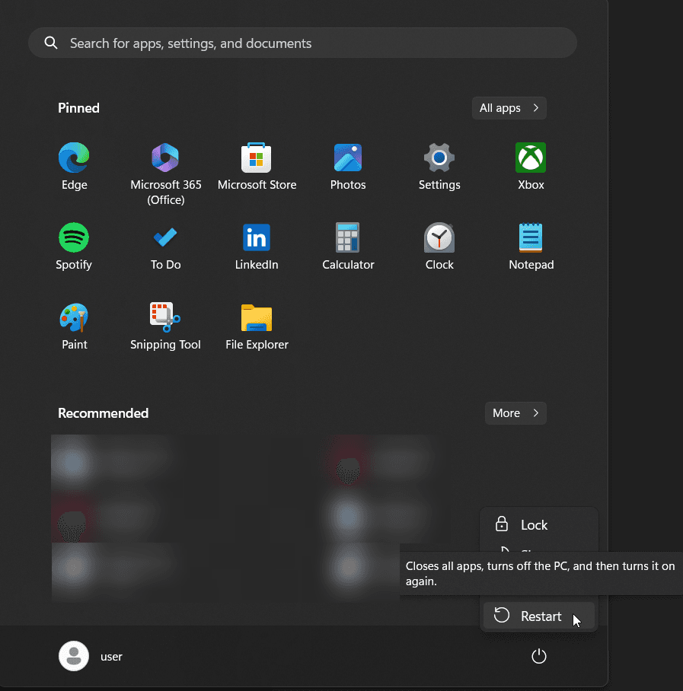Open Spotify
683x691 pixels.
(74, 247)
